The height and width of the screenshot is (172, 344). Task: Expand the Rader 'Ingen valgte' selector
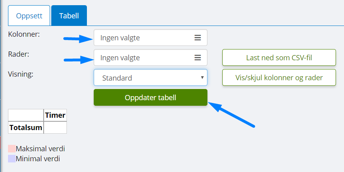(x=151, y=57)
